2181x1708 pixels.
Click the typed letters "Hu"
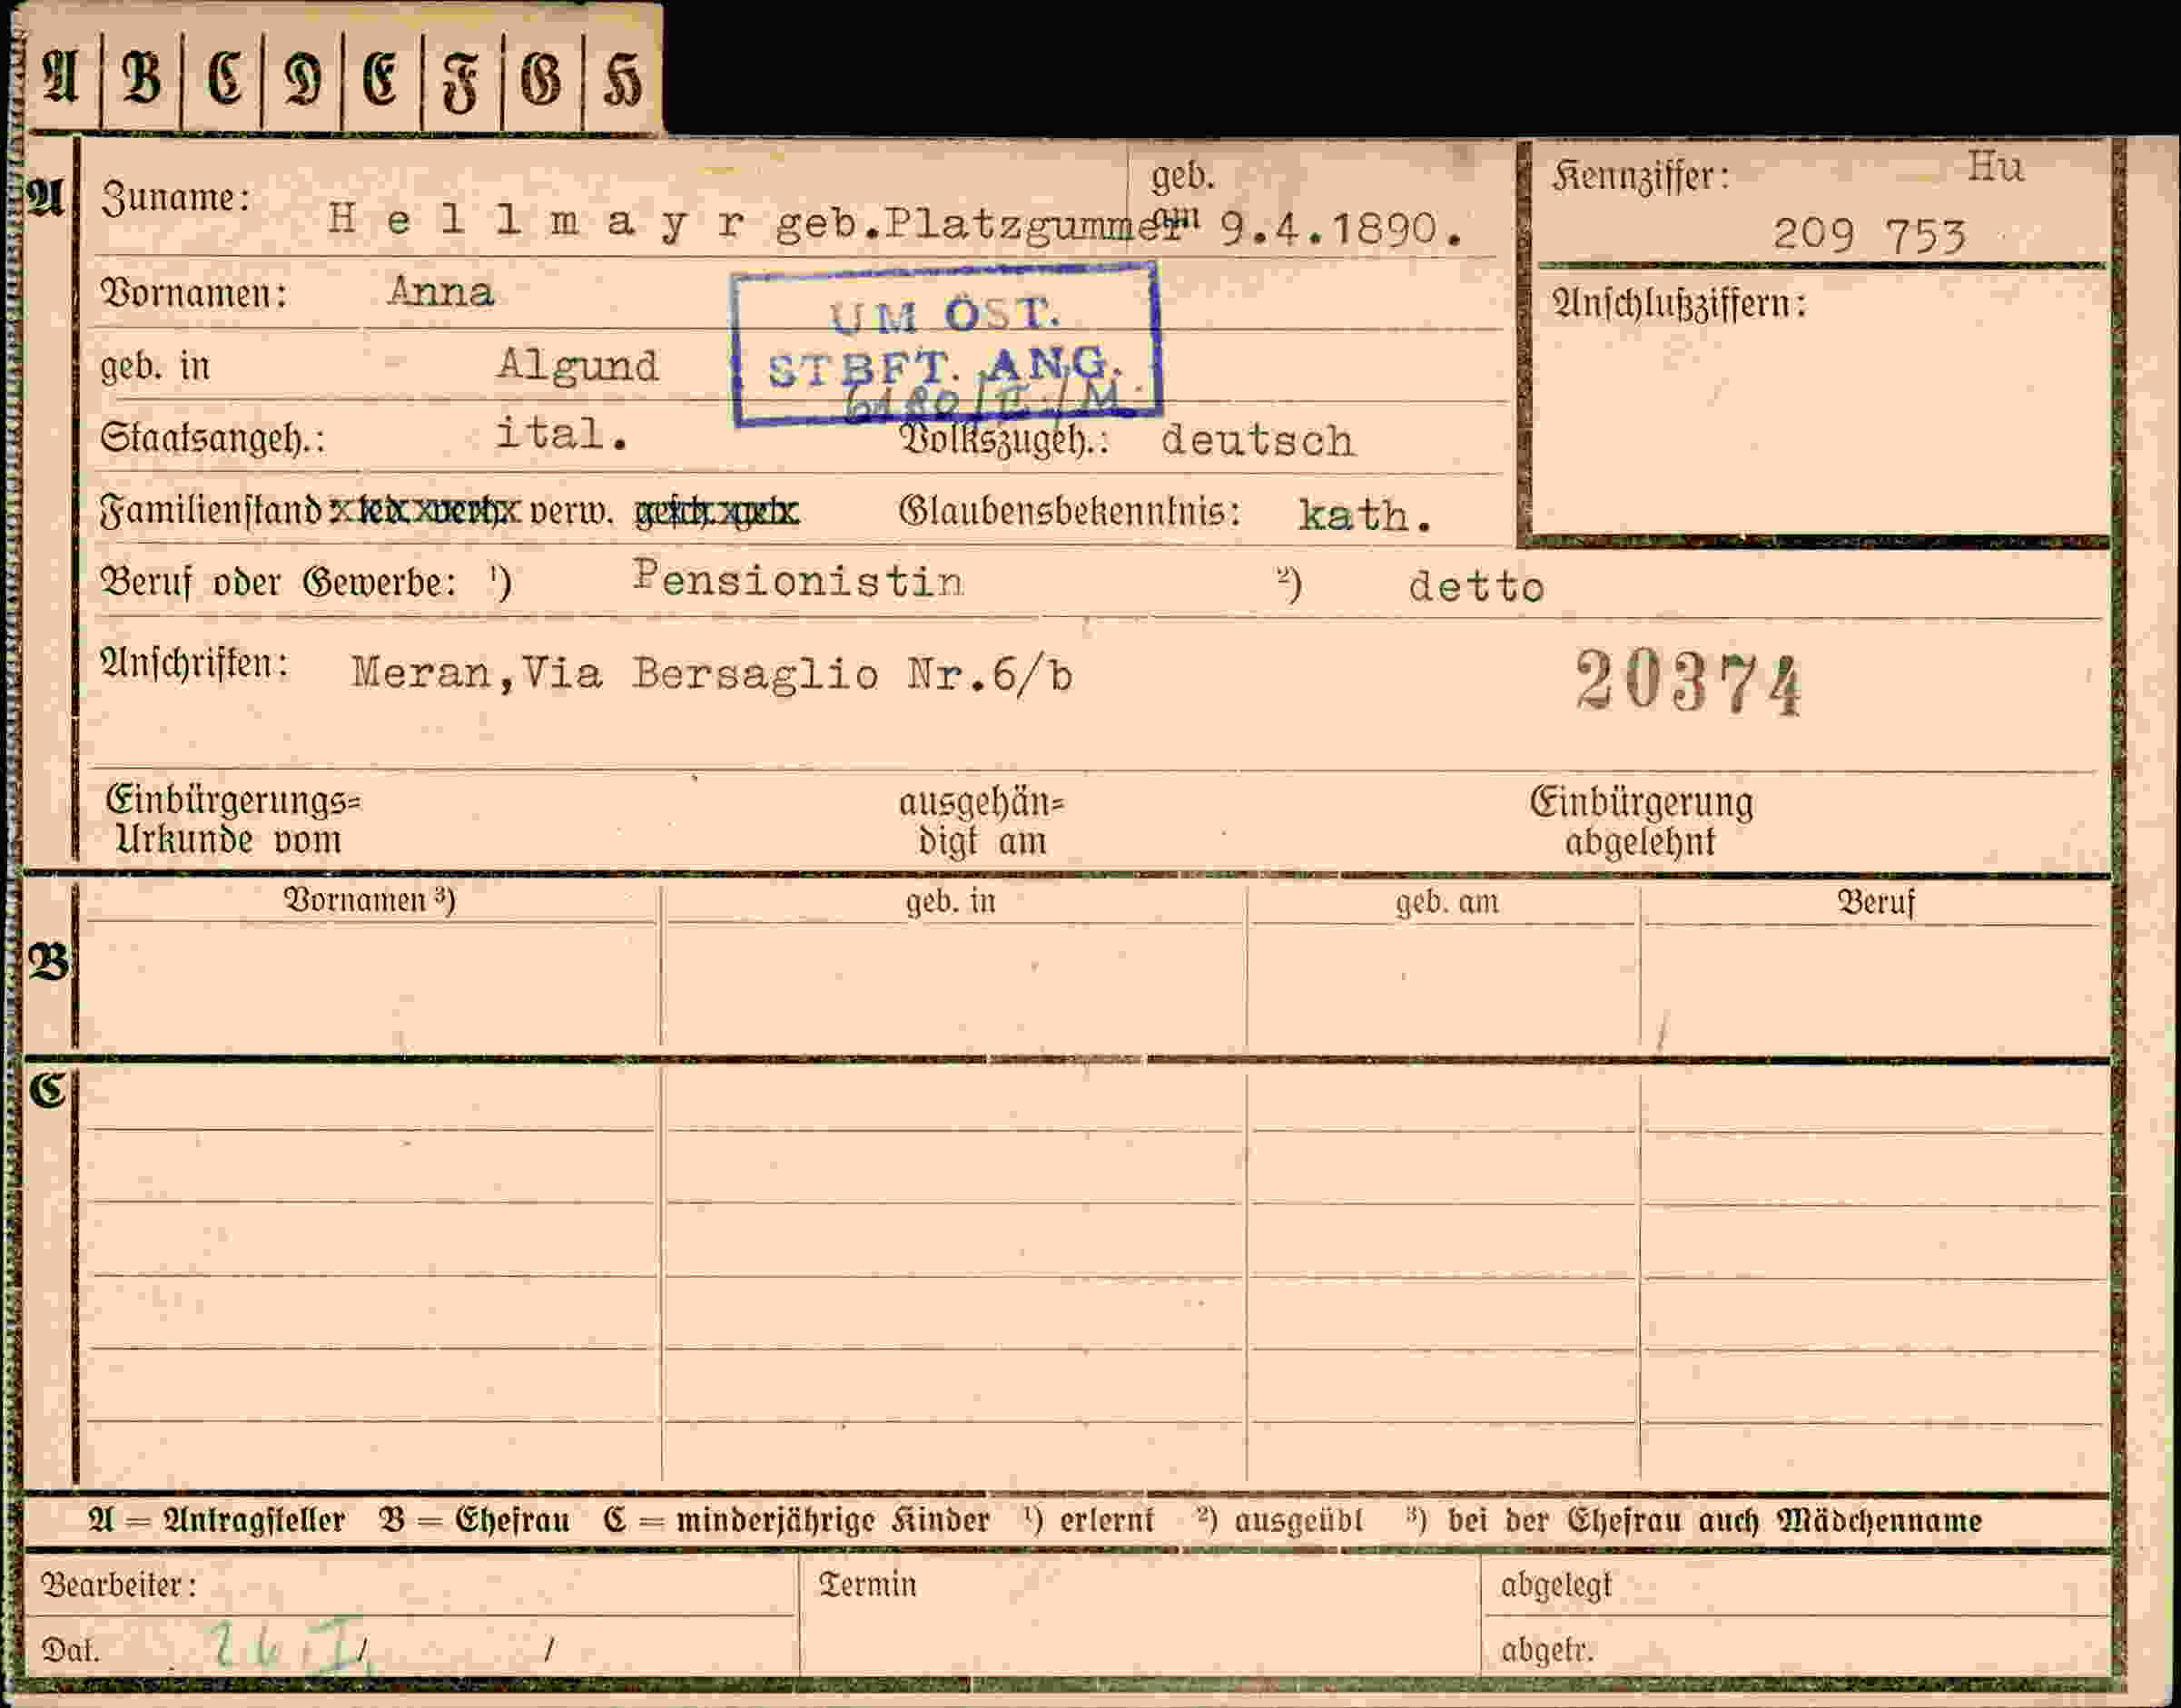[x=1995, y=166]
